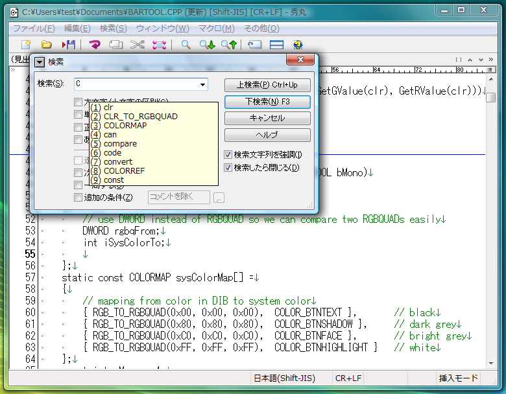
Task: Open the search string dropdown arrow
Action: 202,84
